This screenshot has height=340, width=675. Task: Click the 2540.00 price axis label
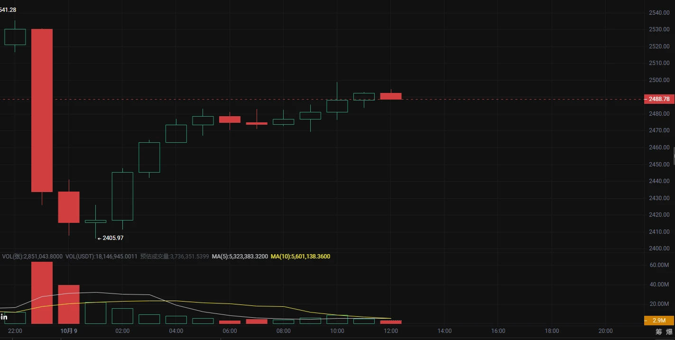[659, 12]
